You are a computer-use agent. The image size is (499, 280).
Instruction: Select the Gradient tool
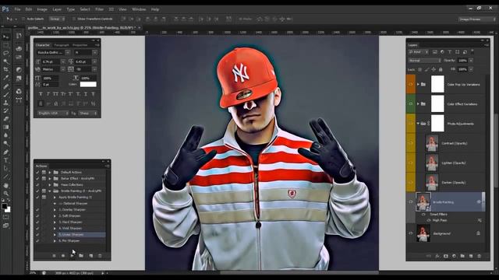click(5, 128)
